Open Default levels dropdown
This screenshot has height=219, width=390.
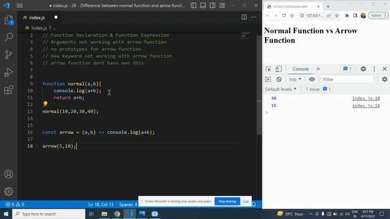click(x=280, y=89)
